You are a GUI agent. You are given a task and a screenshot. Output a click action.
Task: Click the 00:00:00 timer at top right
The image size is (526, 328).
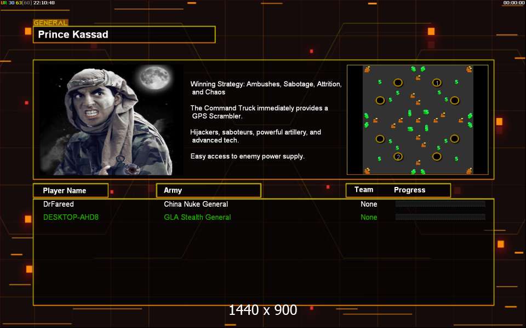[513, 3]
